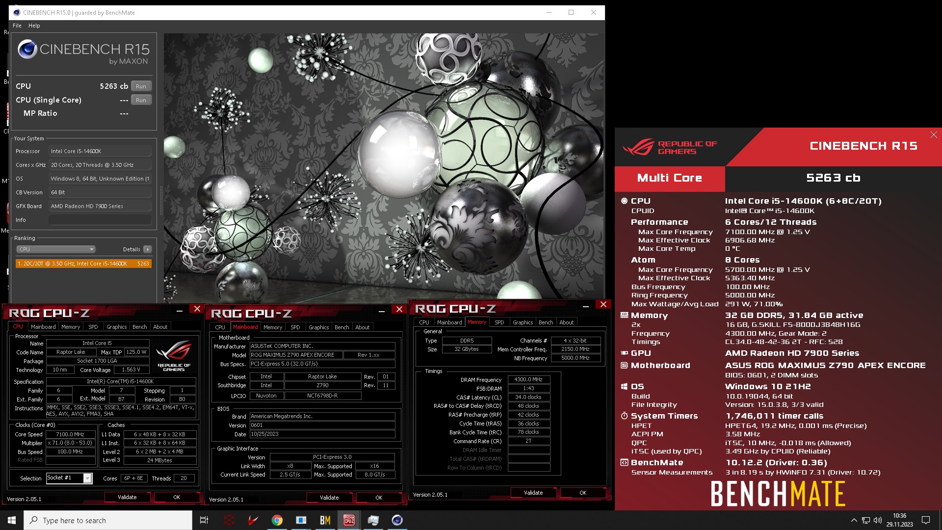
Task: Open Graphics tab in right CPU-Z
Action: [523, 322]
